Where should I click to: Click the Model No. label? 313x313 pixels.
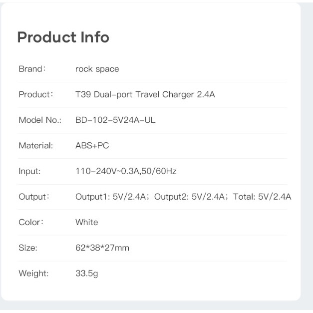tap(39, 120)
